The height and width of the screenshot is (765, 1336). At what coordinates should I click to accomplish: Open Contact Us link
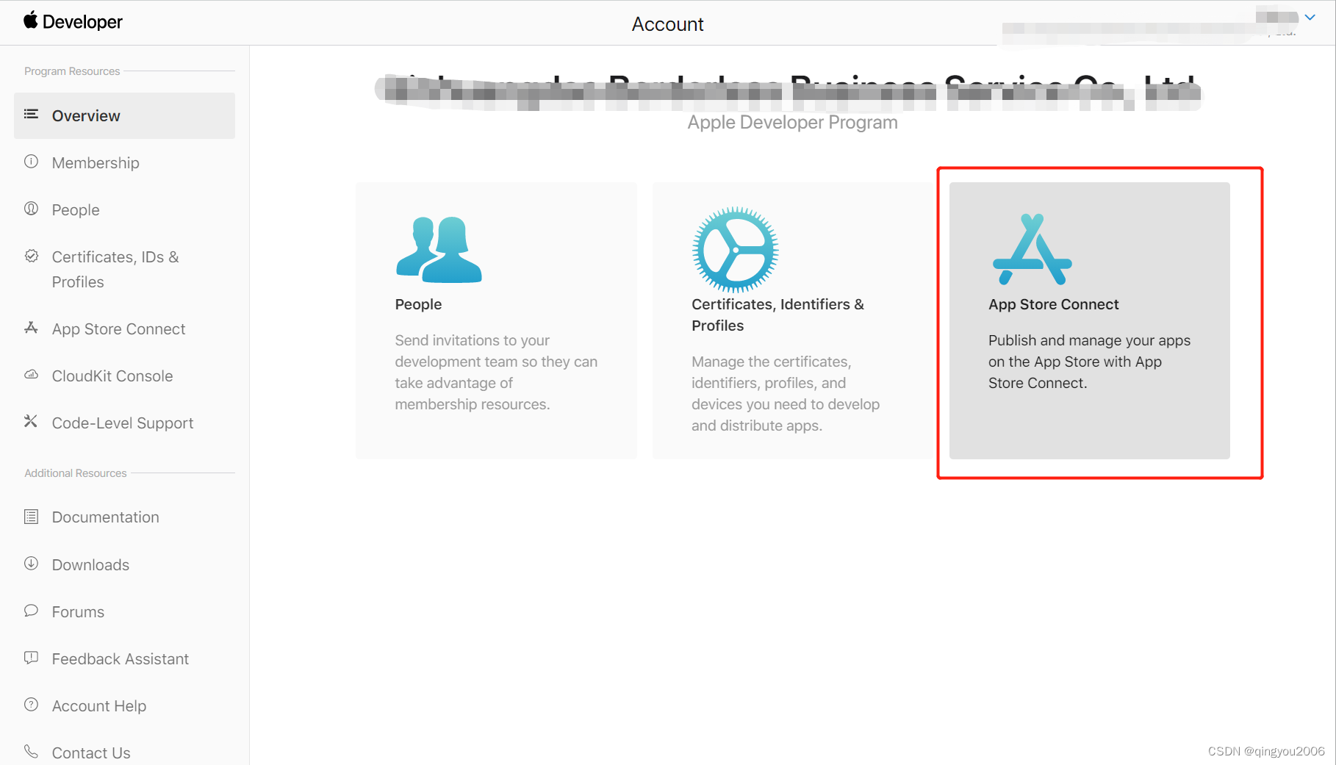(91, 753)
